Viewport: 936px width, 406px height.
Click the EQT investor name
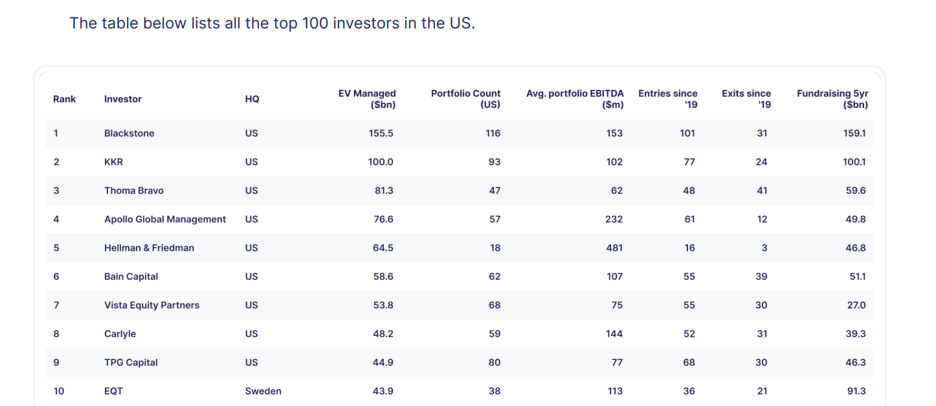click(113, 391)
